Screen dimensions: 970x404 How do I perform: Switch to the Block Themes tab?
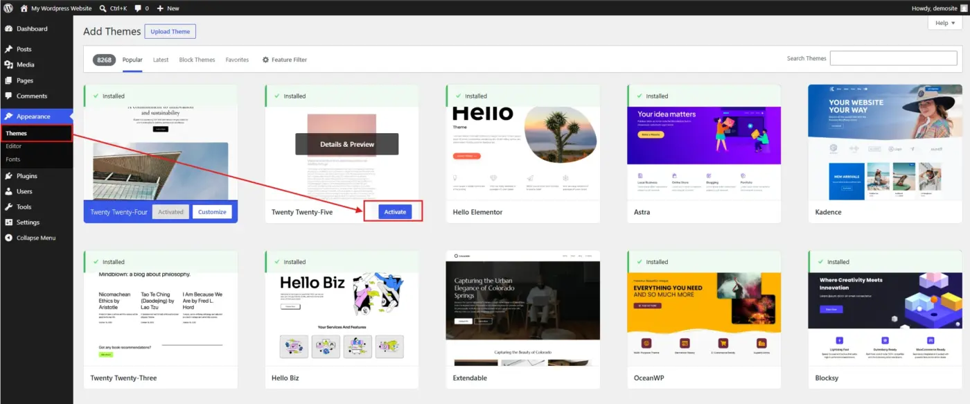pyautogui.click(x=197, y=60)
